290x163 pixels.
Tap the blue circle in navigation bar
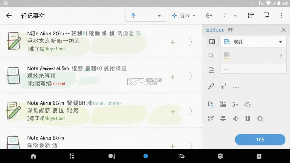(146, 156)
